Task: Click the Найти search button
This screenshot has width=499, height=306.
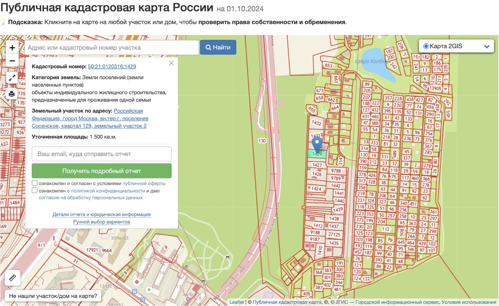Action: tap(218, 48)
